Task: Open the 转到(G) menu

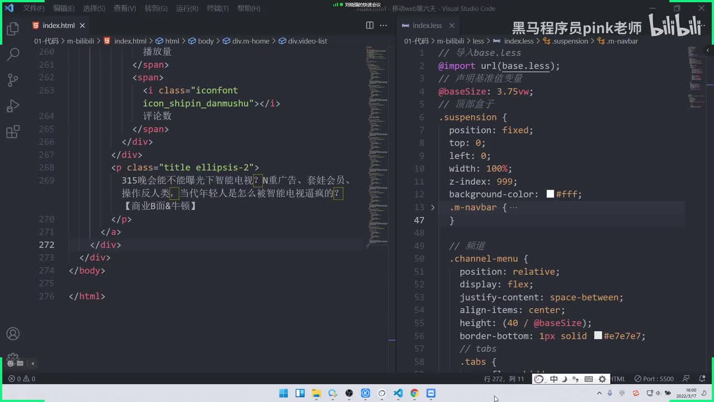Action: pos(156,8)
